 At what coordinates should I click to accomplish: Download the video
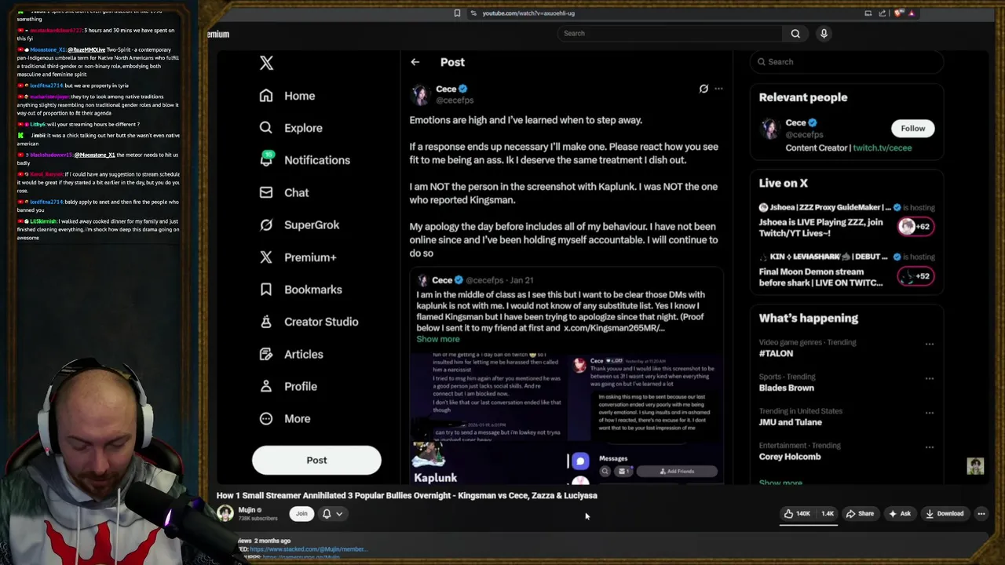click(x=945, y=514)
